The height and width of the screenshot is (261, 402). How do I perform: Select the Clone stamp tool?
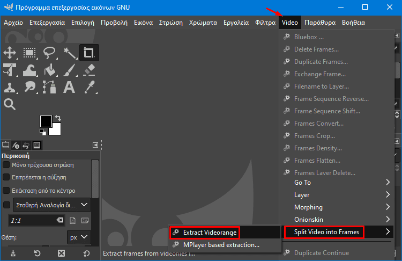tap(10, 87)
